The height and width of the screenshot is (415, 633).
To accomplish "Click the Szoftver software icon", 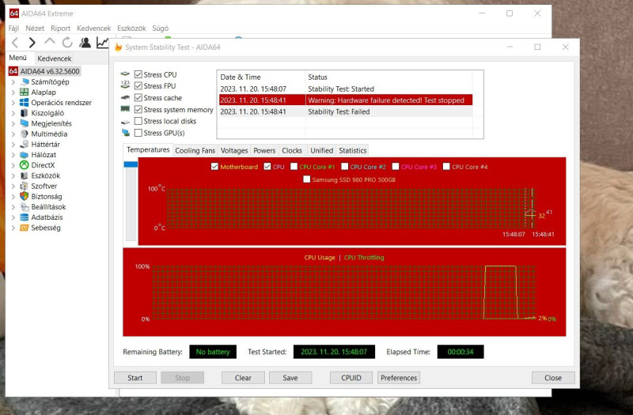I will pyautogui.click(x=25, y=186).
